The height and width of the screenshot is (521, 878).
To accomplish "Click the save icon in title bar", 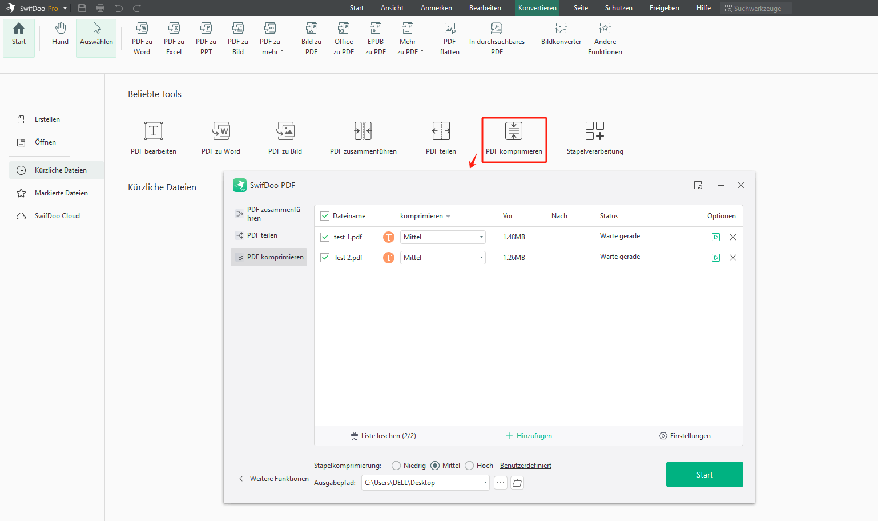I will click(x=82, y=8).
